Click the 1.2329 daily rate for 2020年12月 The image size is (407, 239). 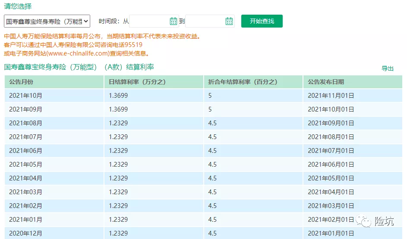click(154, 233)
